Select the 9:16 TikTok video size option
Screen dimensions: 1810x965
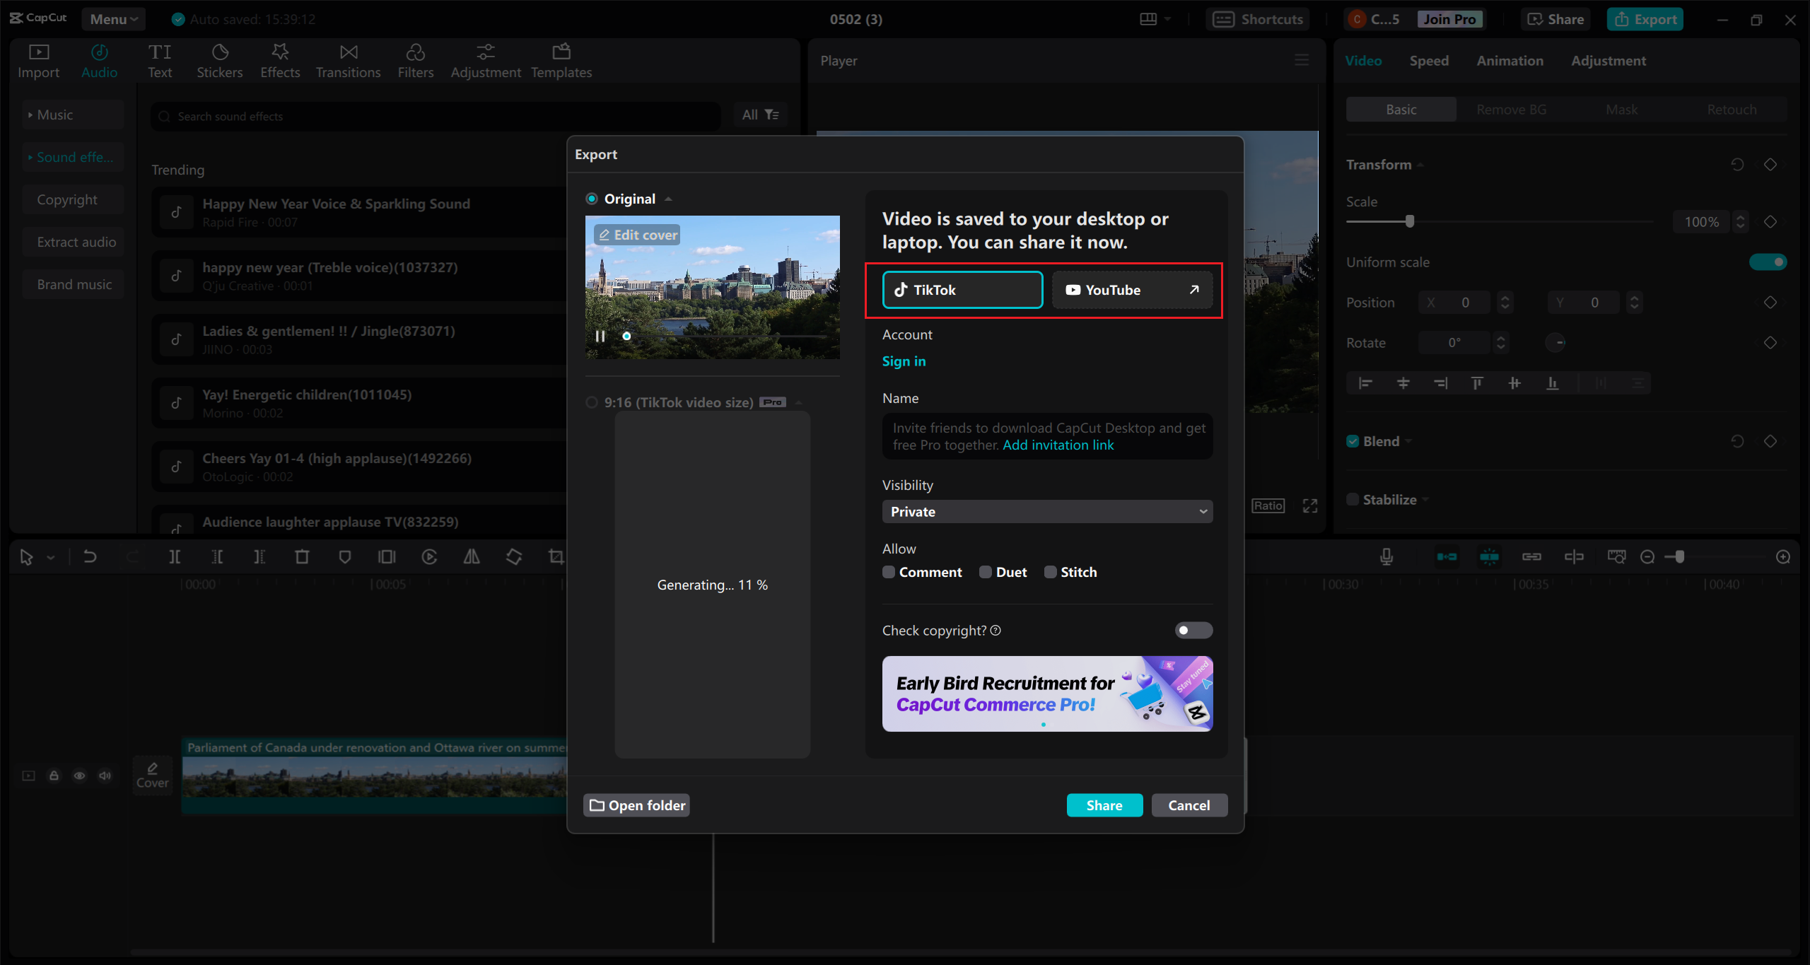click(592, 402)
